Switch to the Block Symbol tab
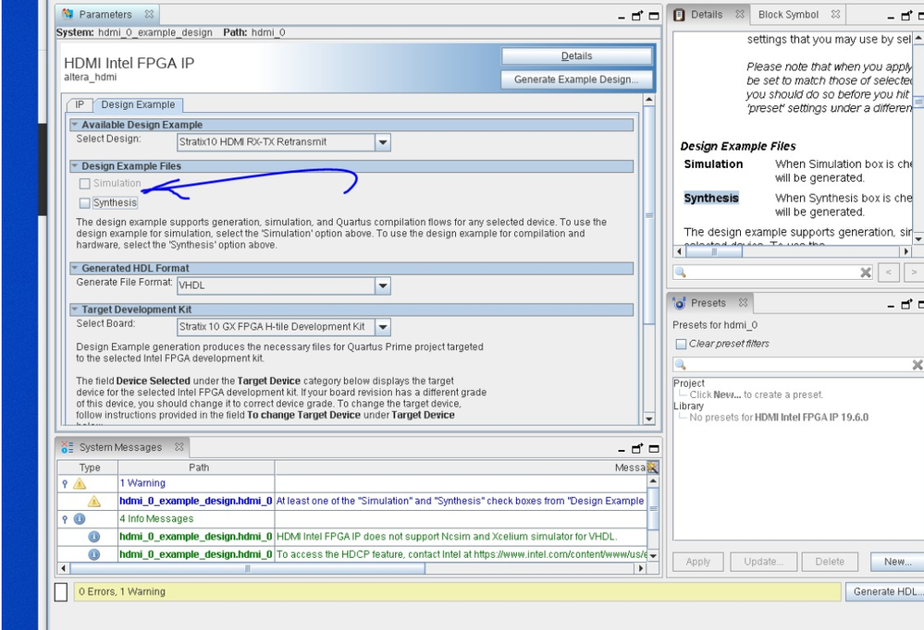The image size is (924, 630). tap(788, 15)
